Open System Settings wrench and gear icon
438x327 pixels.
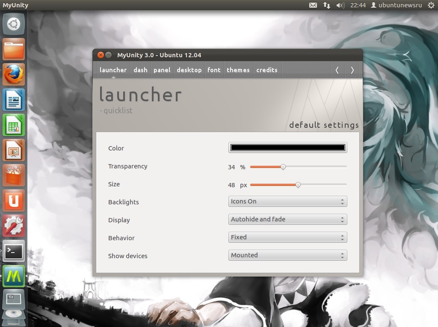14,226
